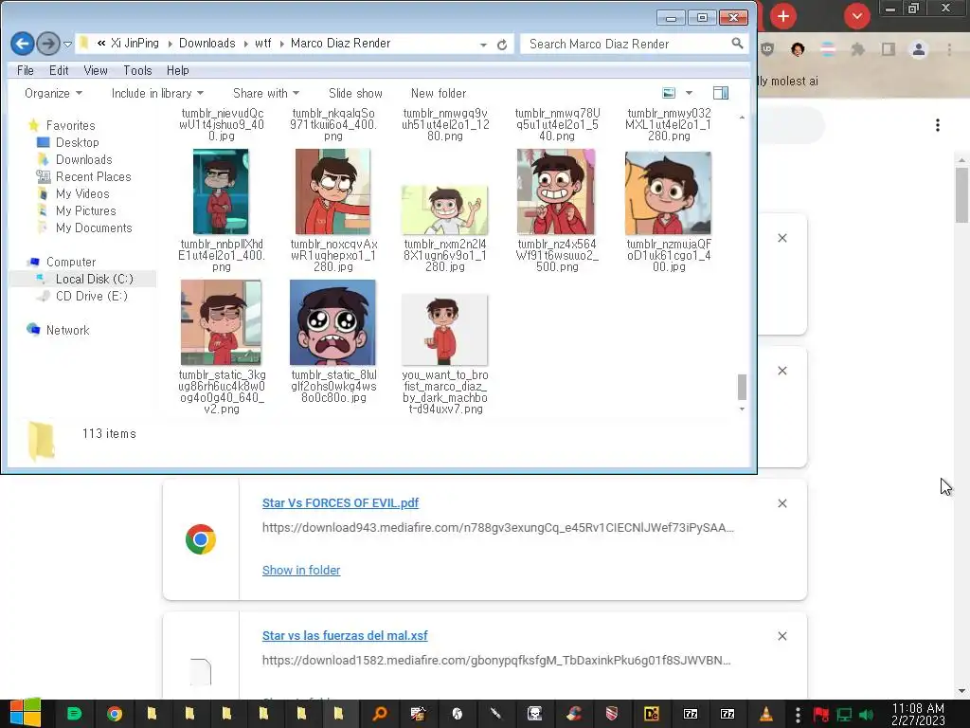Open the File menu
Viewport: 970px width, 728px height.
(26, 70)
